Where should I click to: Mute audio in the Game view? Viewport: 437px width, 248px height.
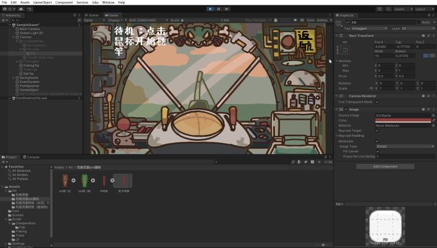295,20
